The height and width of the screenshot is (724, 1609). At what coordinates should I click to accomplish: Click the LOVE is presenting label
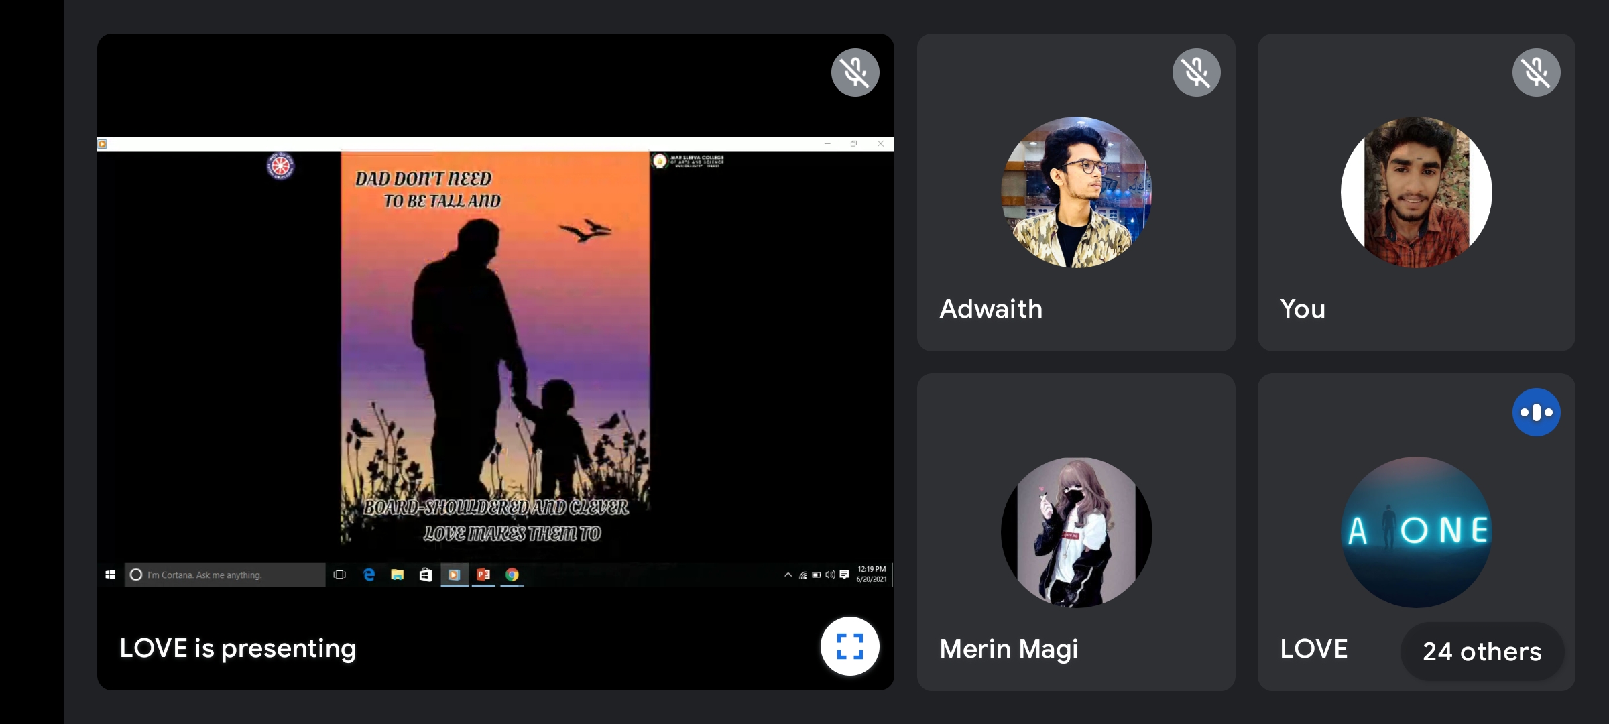(x=238, y=648)
